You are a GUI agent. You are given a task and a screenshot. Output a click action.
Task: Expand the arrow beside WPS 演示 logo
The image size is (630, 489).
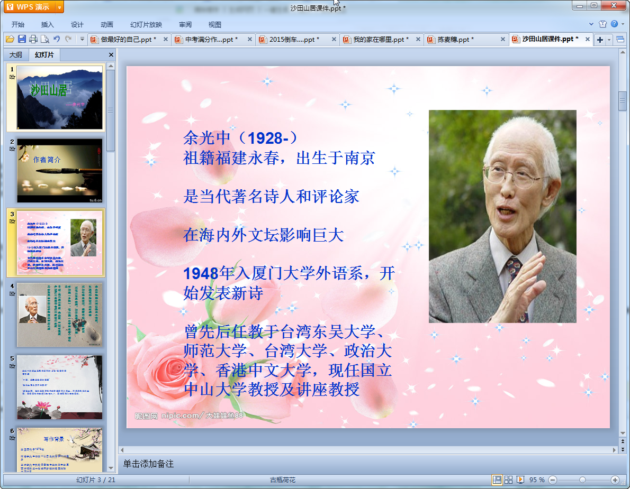(x=59, y=7)
